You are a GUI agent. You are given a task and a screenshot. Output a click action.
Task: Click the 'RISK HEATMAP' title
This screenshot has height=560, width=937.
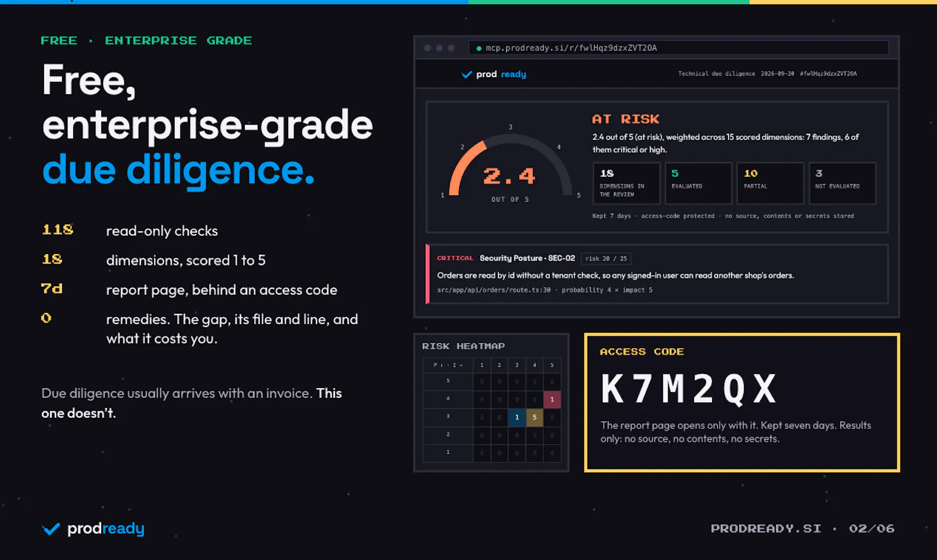point(463,346)
